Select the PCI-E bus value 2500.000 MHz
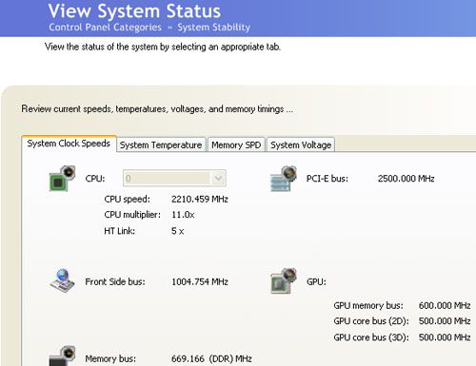 (x=407, y=179)
